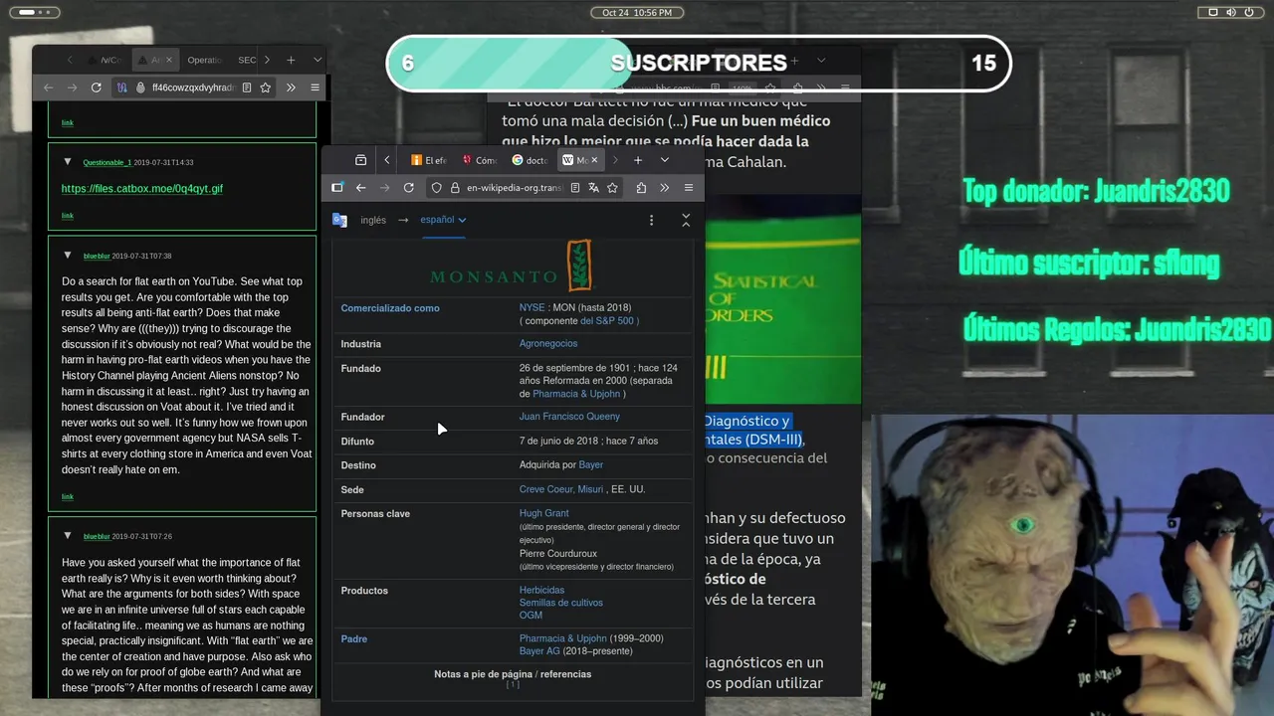Open the Google Translate bar three-dot options
The image size is (1274, 716).
click(x=652, y=220)
